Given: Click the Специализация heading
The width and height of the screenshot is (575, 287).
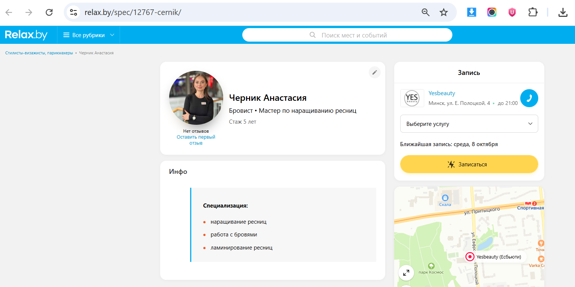Looking at the screenshot, I should click(225, 206).
